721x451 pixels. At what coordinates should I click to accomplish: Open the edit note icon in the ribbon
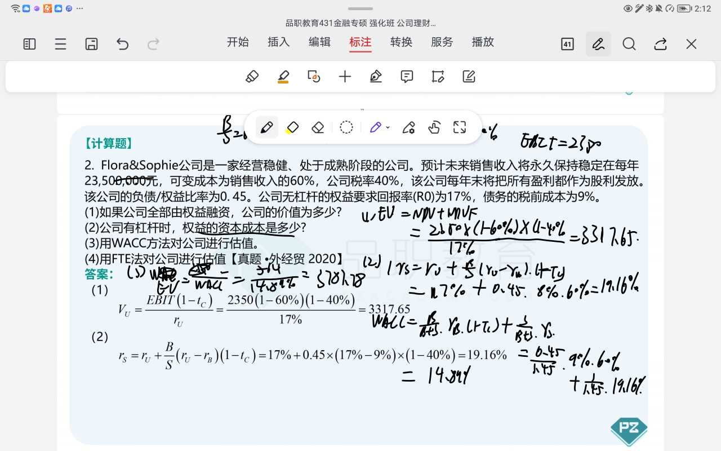pos(469,77)
